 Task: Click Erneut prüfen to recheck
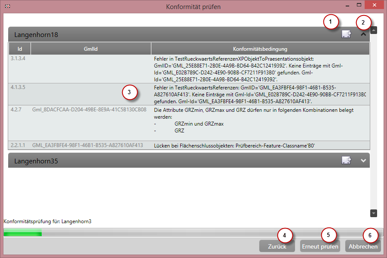click(319, 246)
